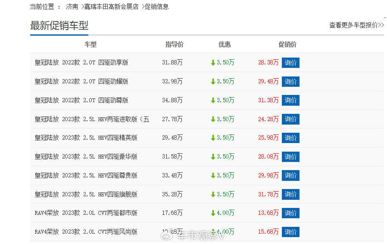Open RAV4荣放 2023款 CVT两驱都市版
The image size is (387, 244).
[x=86, y=213]
